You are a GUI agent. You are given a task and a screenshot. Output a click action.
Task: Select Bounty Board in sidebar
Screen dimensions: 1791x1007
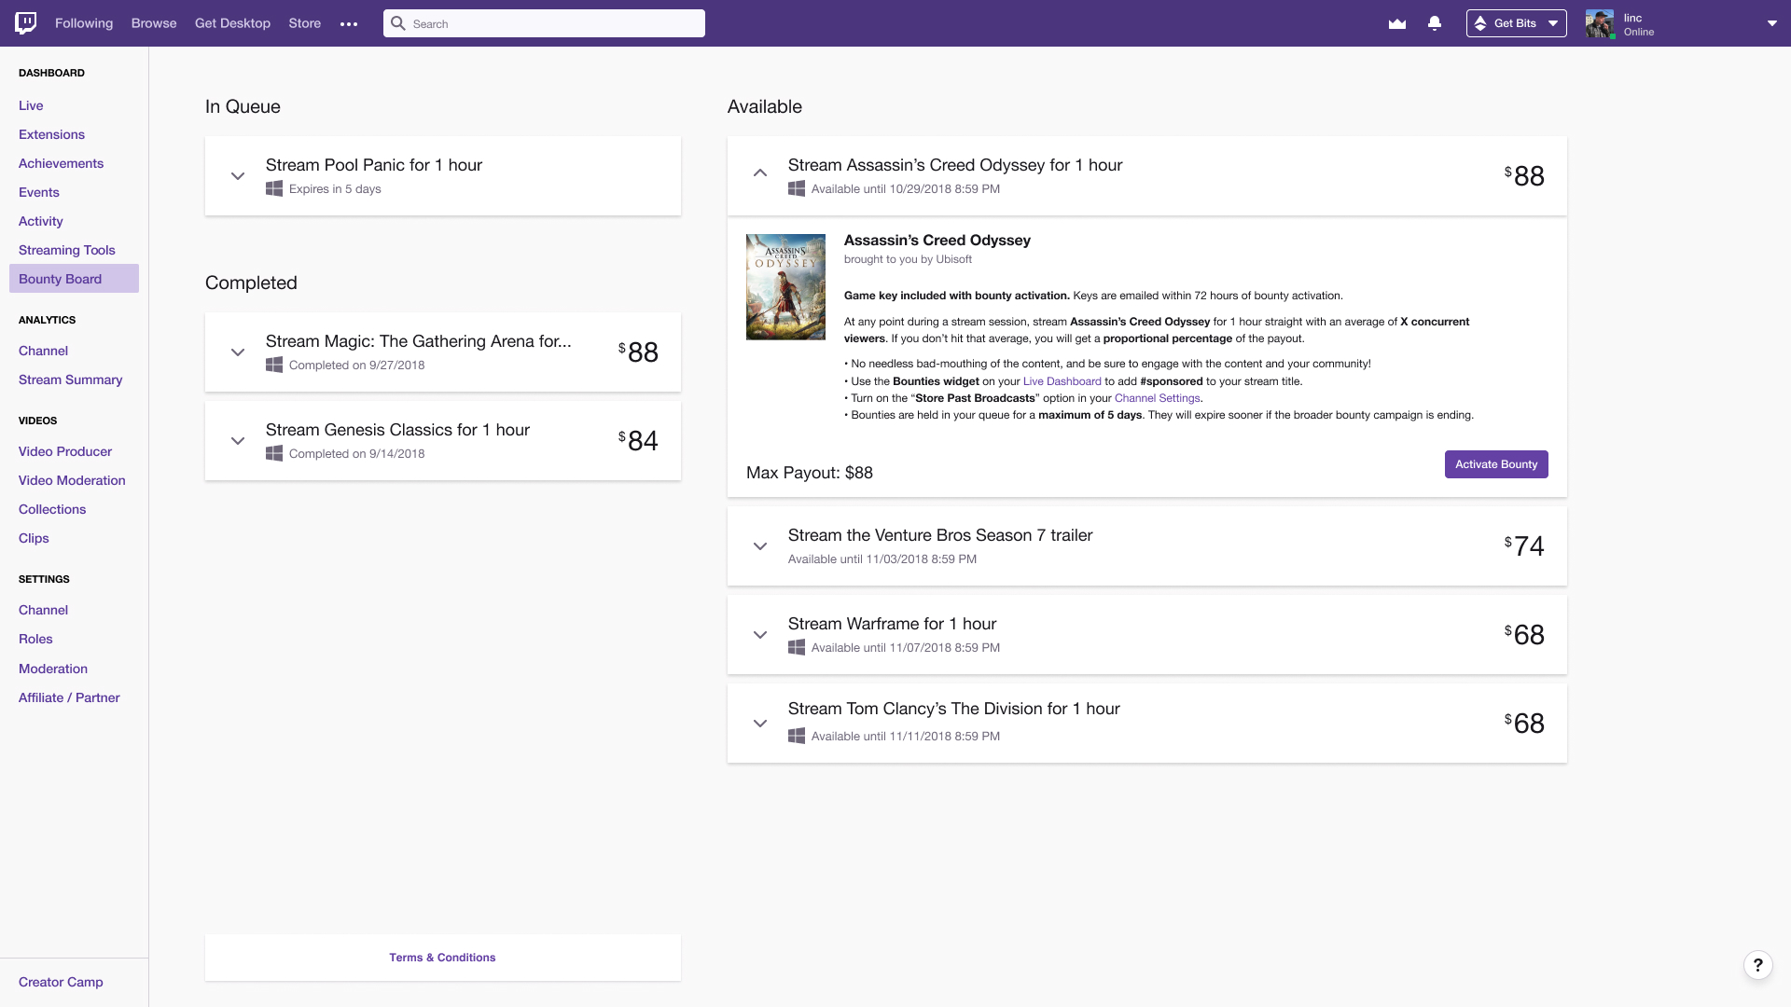point(74,279)
